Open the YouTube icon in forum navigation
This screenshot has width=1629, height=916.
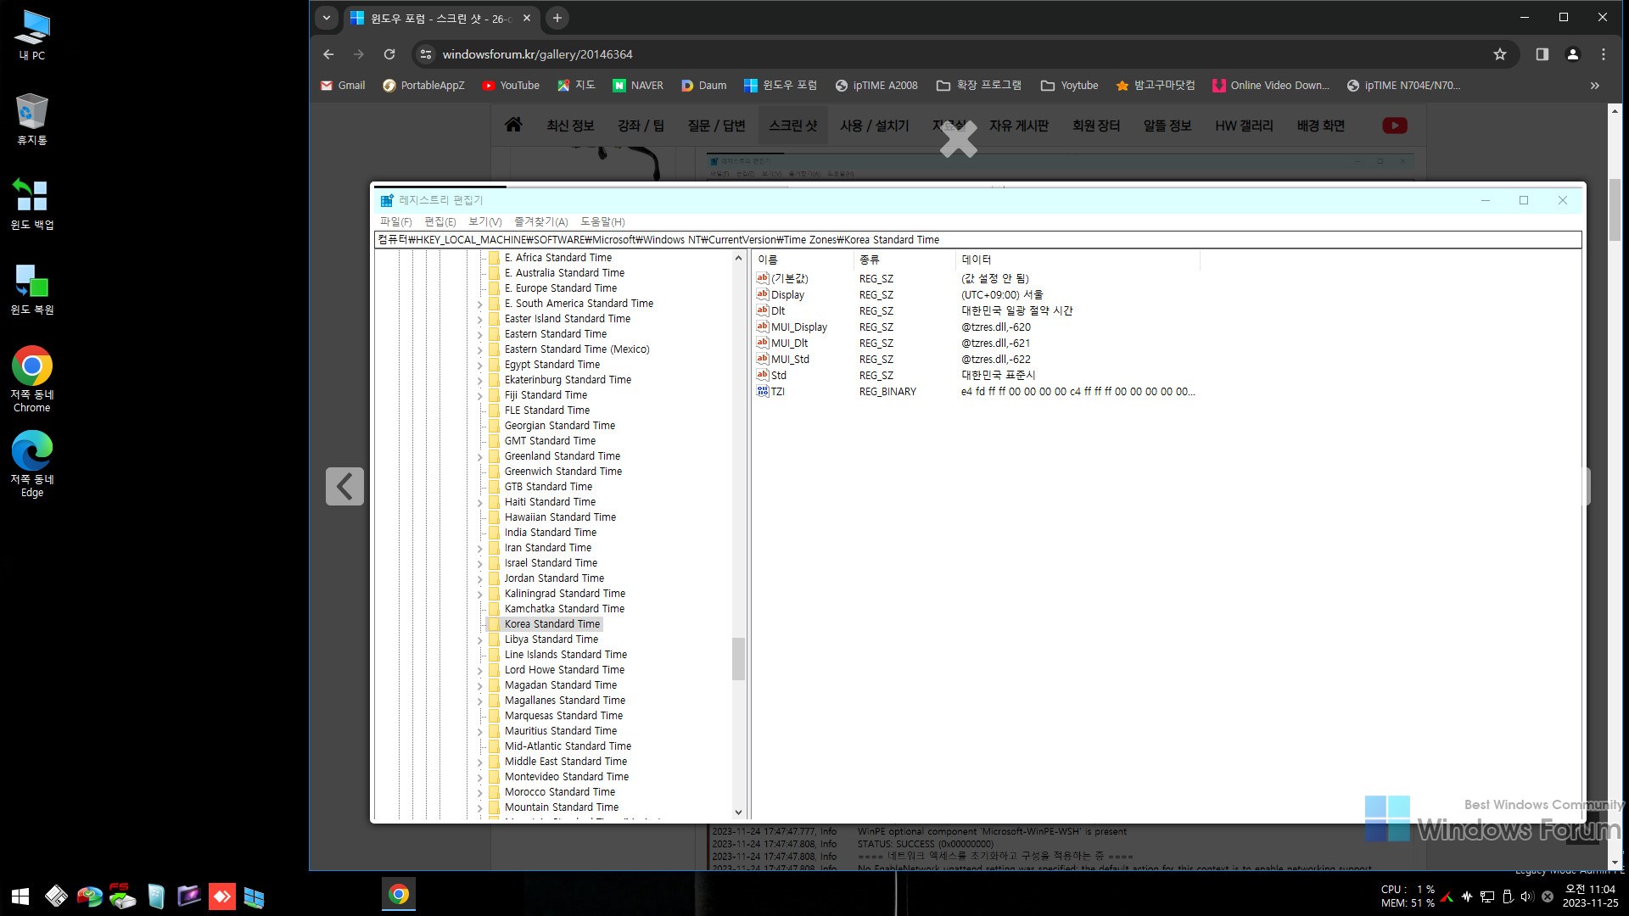[1395, 126]
